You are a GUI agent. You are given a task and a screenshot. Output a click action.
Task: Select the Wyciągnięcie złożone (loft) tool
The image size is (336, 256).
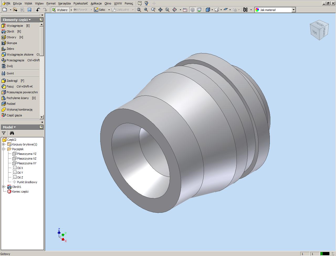pos(20,55)
